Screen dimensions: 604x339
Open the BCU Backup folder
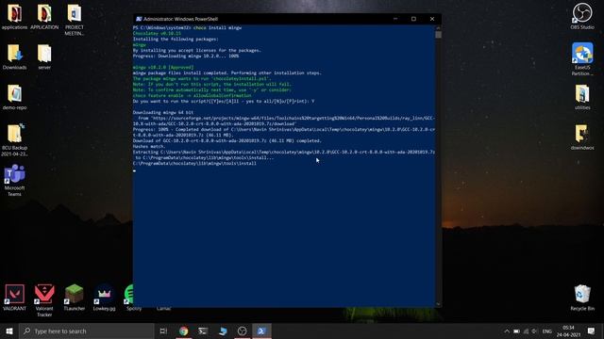pos(14,140)
